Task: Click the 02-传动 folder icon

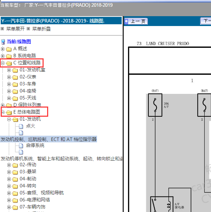Action: [x=15, y=165]
